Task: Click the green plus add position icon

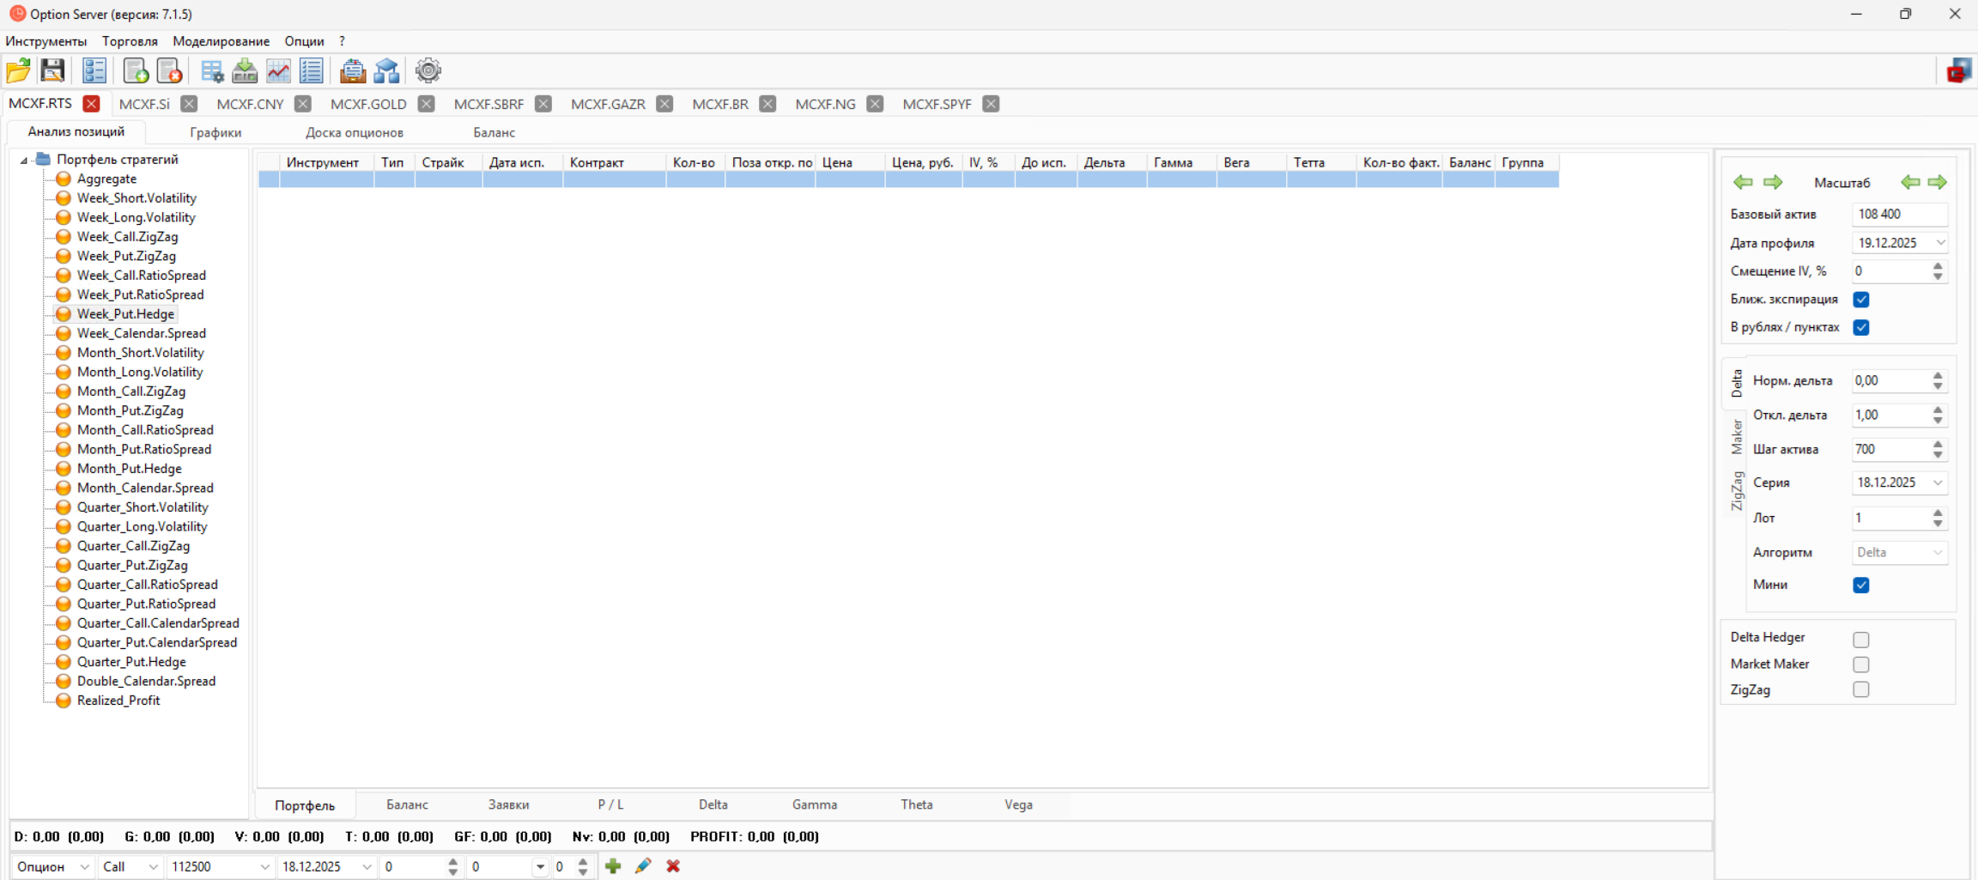Action: coord(613,866)
